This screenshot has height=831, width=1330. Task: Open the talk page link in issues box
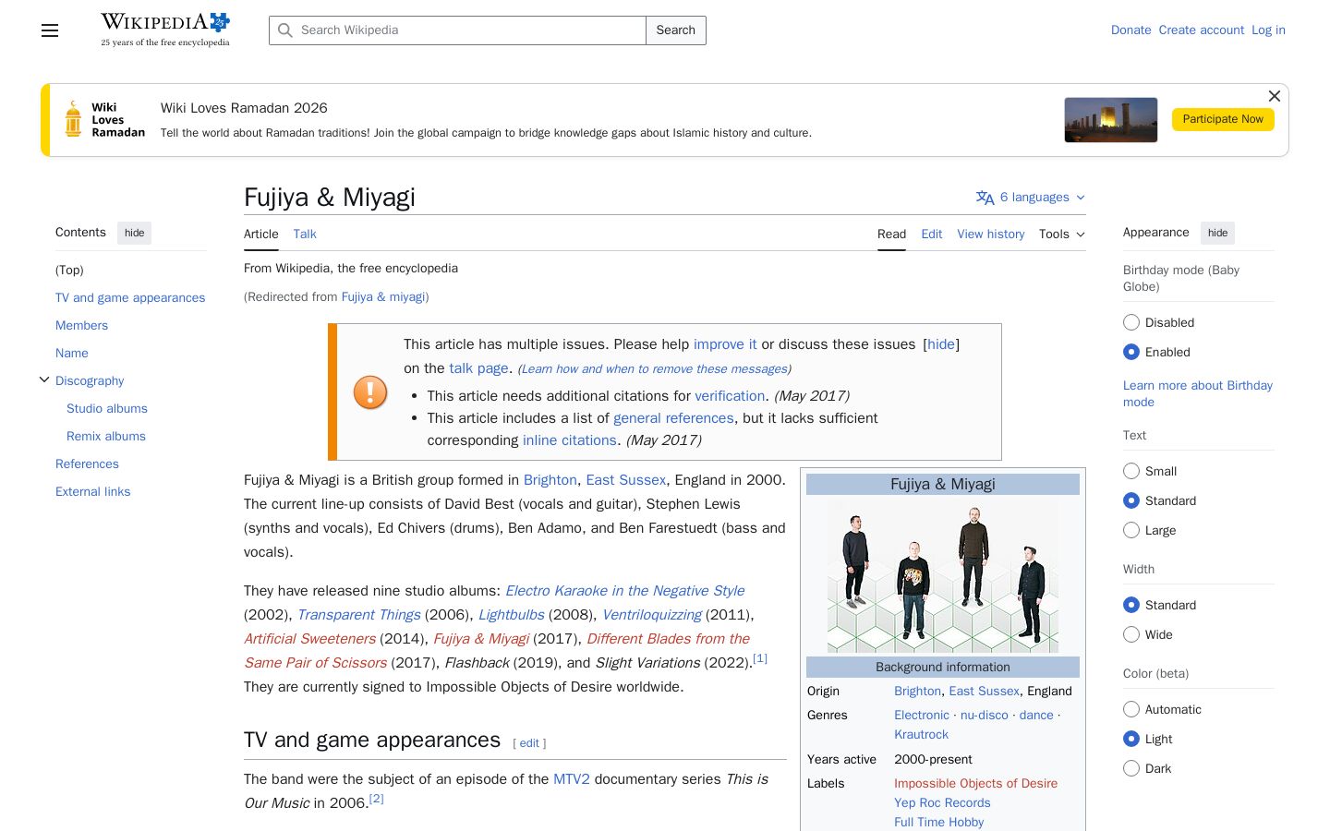478,368
